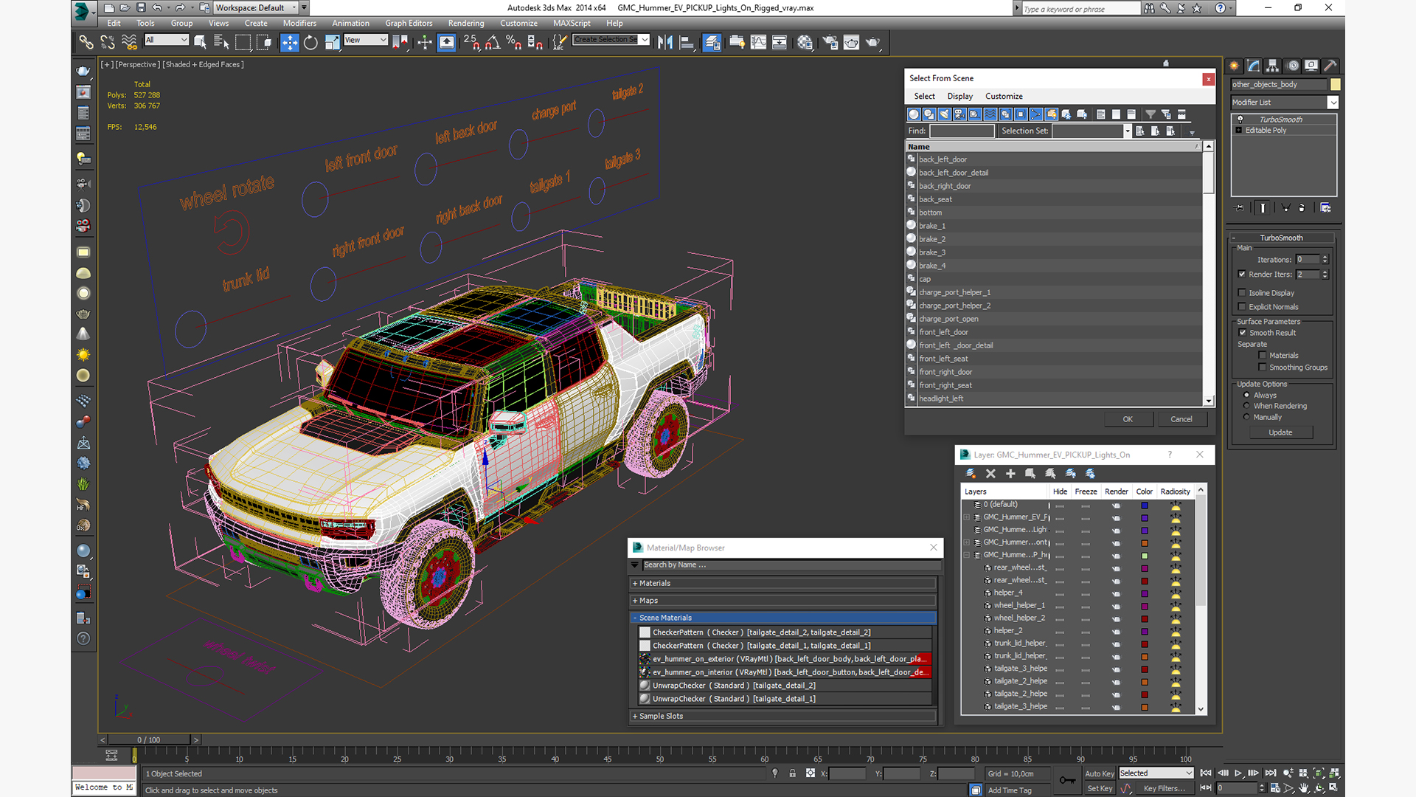Click the Mirror tool icon
The height and width of the screenshot is (797, 1416).
(665, 43)
